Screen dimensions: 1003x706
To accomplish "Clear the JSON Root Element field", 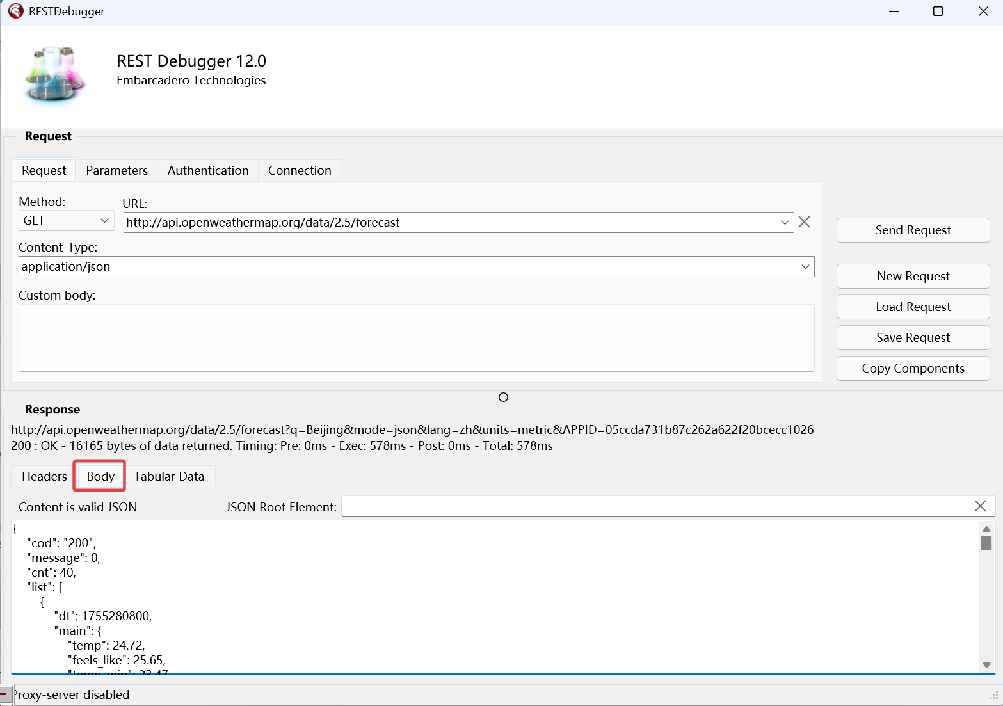I will [x=979, y=506].
